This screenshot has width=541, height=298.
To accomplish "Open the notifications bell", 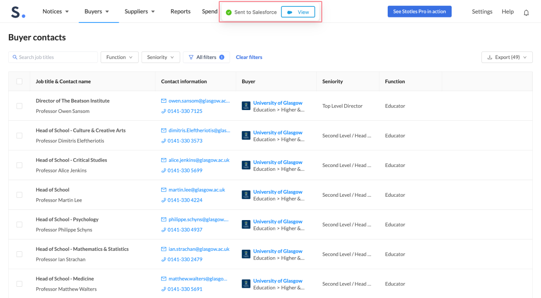I will [526, 13].
